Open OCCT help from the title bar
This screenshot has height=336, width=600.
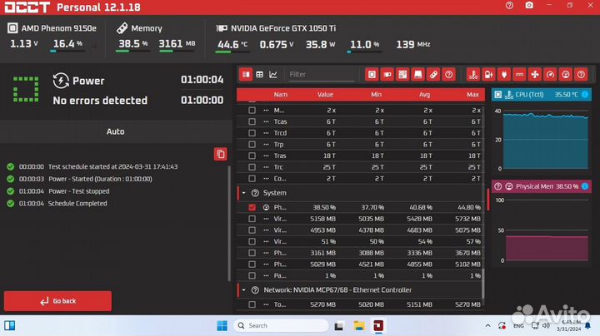(x=509, y=6)
